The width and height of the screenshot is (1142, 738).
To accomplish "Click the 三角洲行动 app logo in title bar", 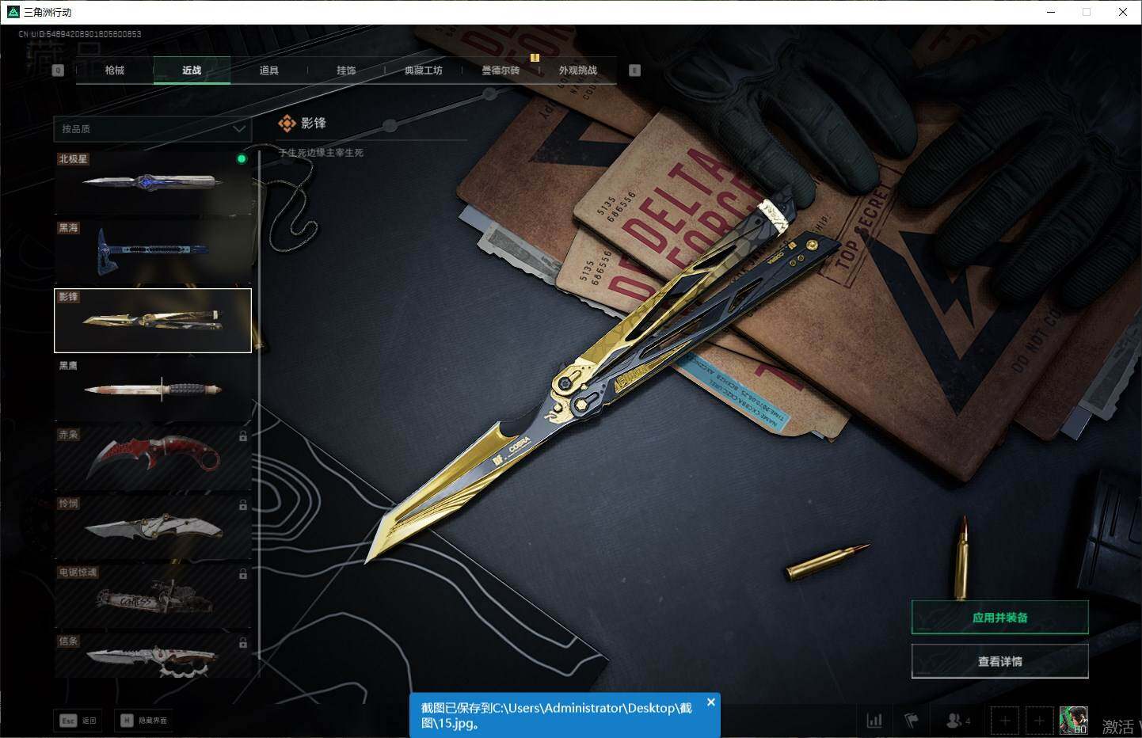I will click(x=13, y=12).
